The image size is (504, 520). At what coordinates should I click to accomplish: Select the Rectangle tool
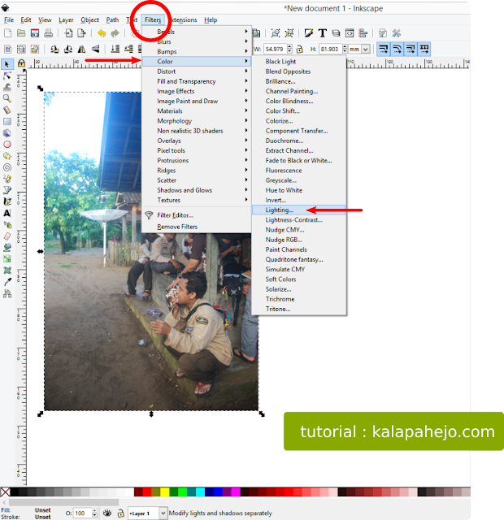7,121
